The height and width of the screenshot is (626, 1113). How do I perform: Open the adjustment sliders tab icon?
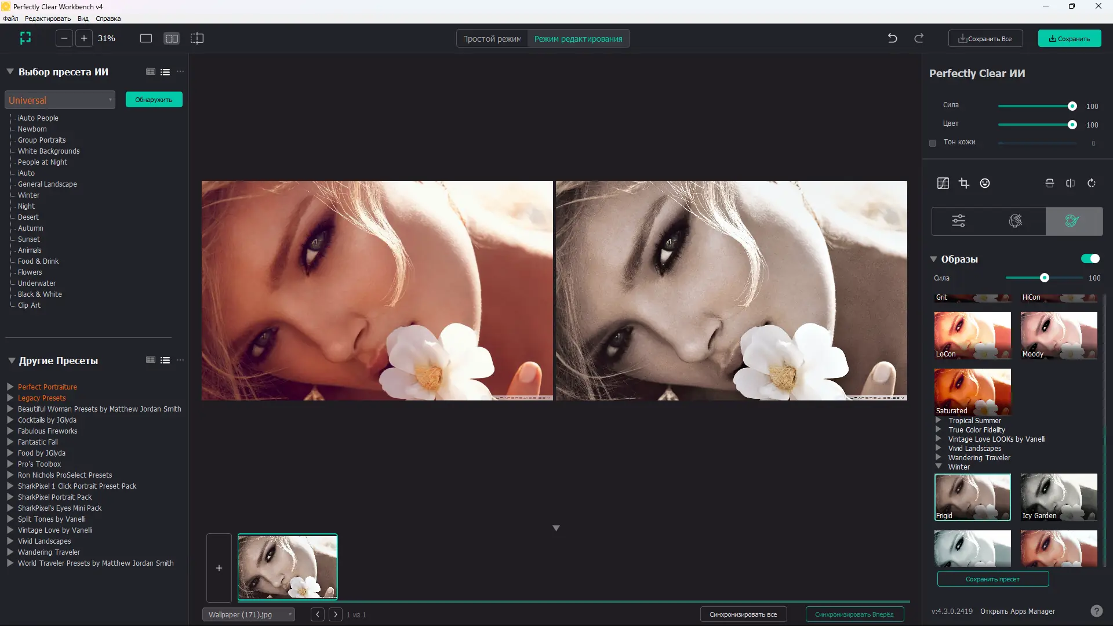tap(959, 221)
